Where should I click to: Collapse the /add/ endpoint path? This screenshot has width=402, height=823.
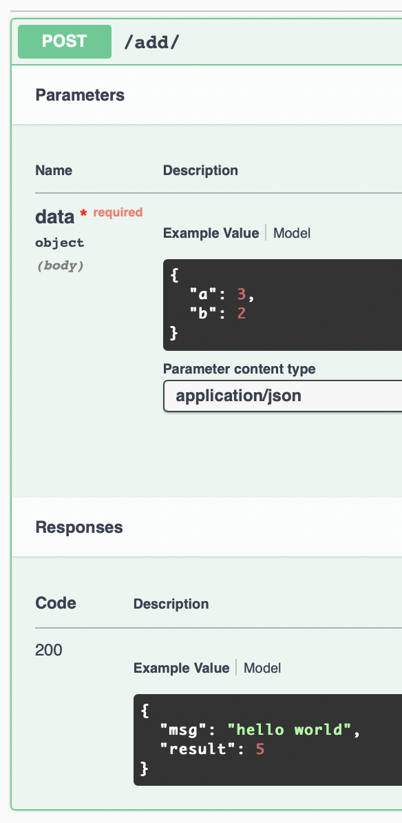pos(151,43)
